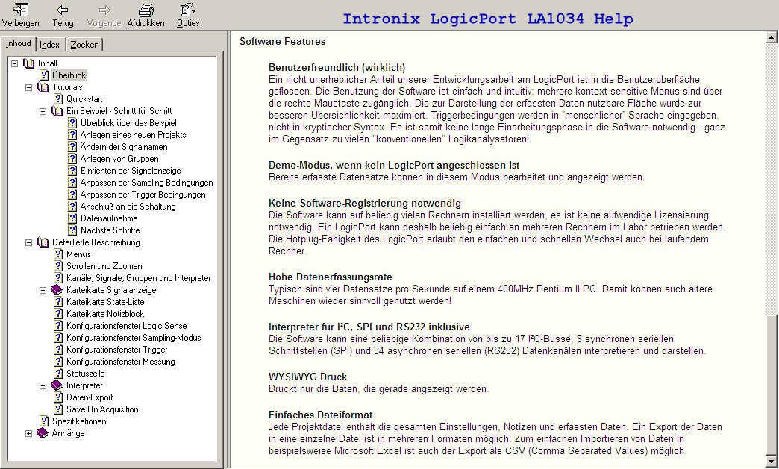This screenshot has width=779, height=469.
Task: Click the Anhänge closed book icon
Action: click(x=43, y=432)
